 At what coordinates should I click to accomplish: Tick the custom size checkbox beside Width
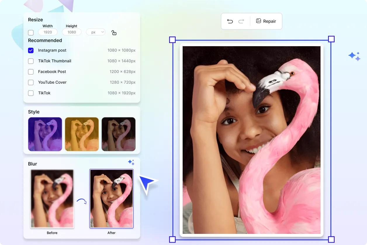coord(31,32)
